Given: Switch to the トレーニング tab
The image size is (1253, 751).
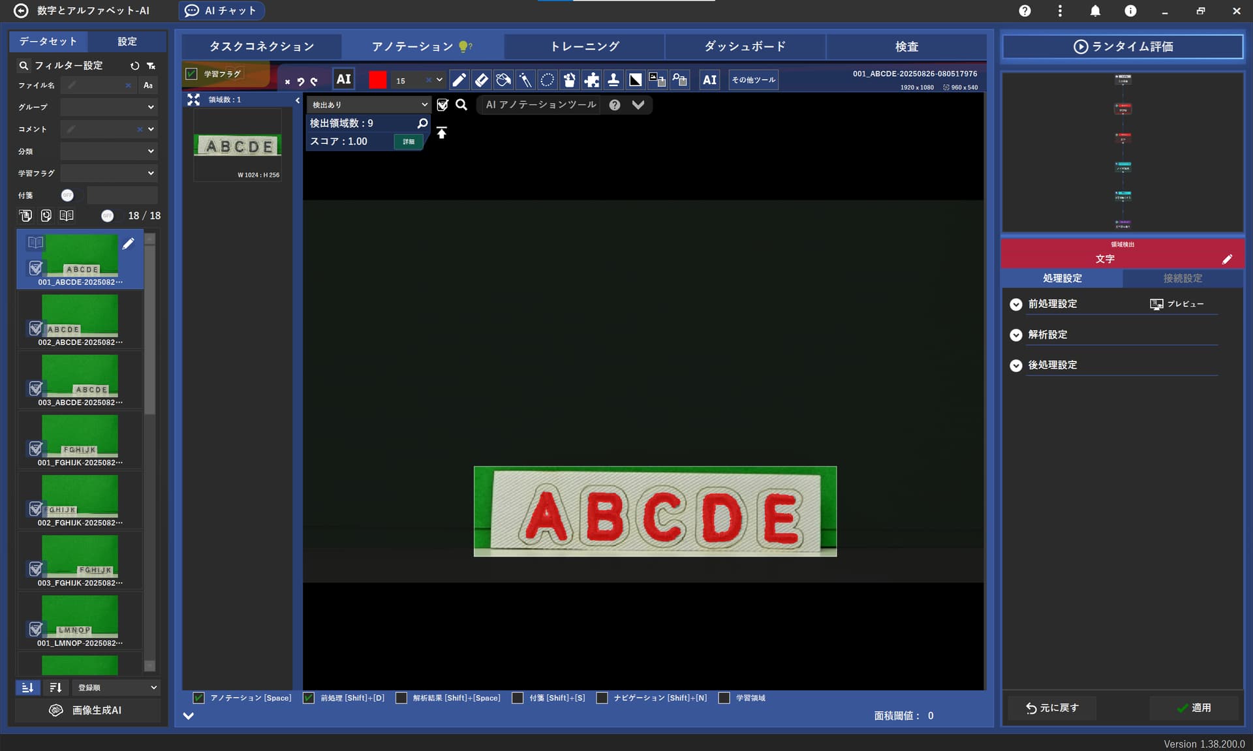Looking at the screenshot, I should [x=584, y=46].
